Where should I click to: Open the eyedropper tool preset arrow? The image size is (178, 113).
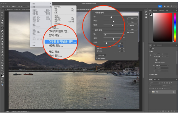9,6
